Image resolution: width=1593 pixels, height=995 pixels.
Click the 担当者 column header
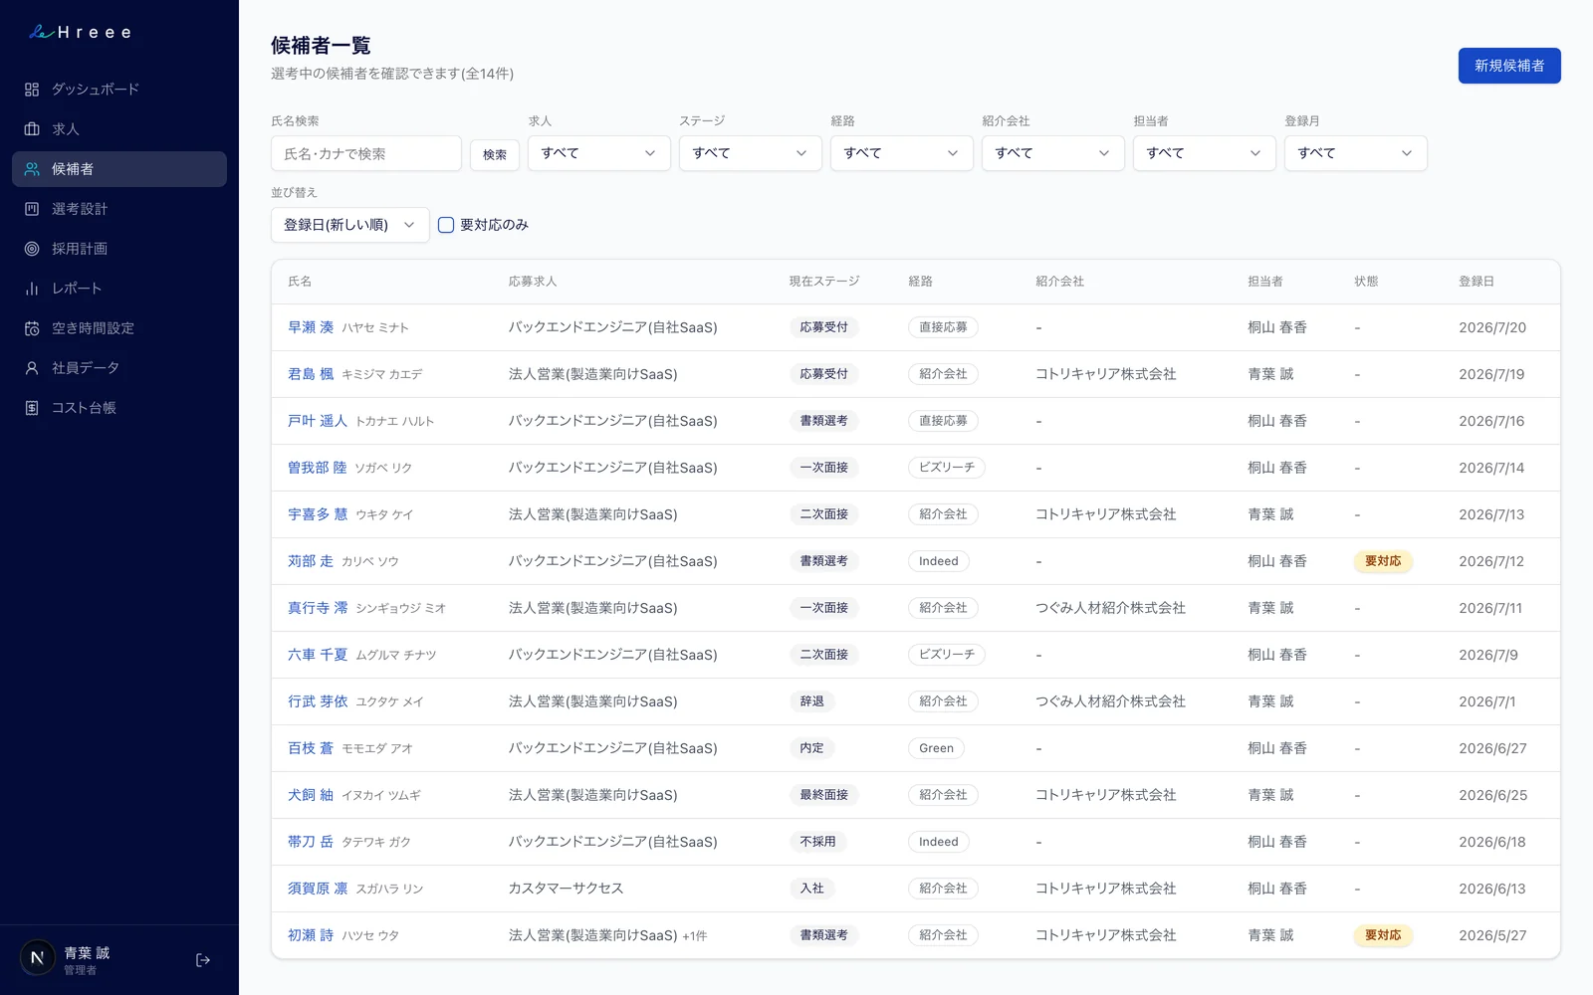pyautogui.click(x=1265, y=282)
